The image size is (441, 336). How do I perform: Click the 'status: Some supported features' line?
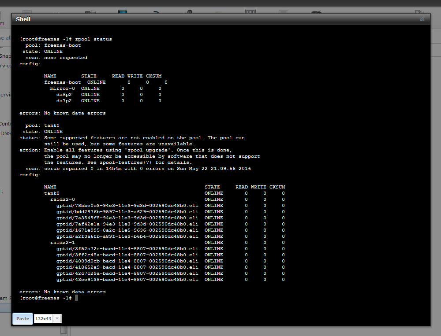tap(132, 138)
